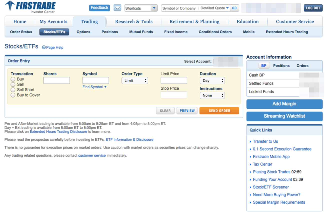Image resolution: width=325 pixels, height=213 pixels.
Task: Open the Tax Center quick link
Action: point(262,164)
